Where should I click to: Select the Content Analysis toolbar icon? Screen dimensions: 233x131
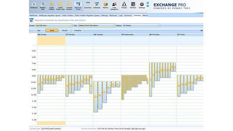pos(69,6)
